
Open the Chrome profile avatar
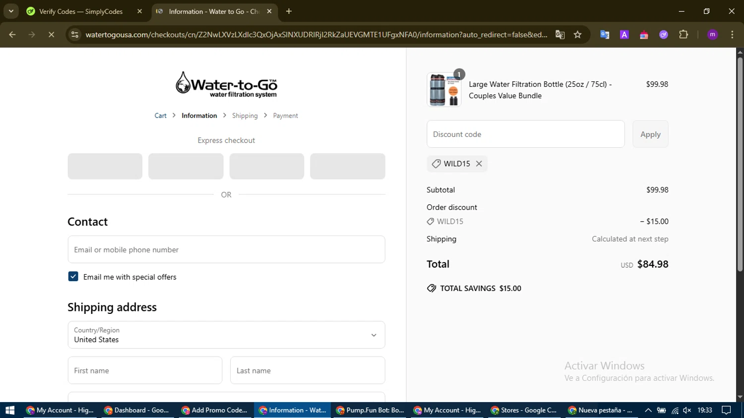(713, 35)
